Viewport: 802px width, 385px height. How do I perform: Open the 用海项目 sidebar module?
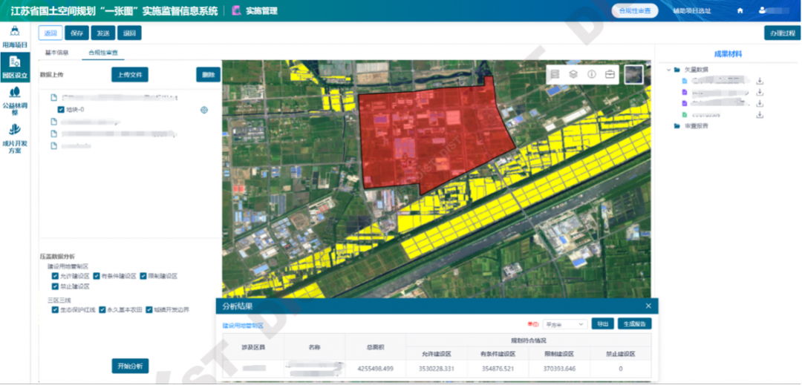15,35
